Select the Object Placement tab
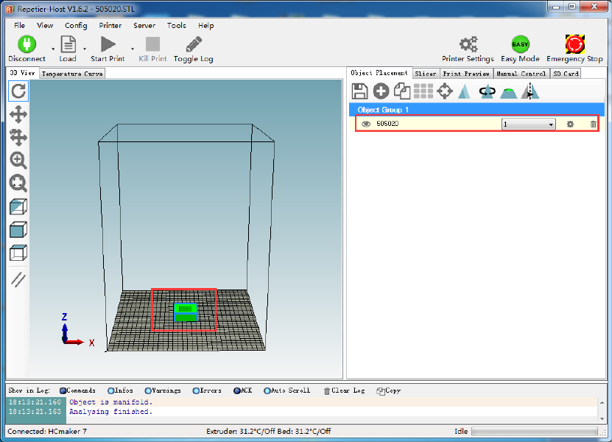612x442 pixels. coord(379,73)
